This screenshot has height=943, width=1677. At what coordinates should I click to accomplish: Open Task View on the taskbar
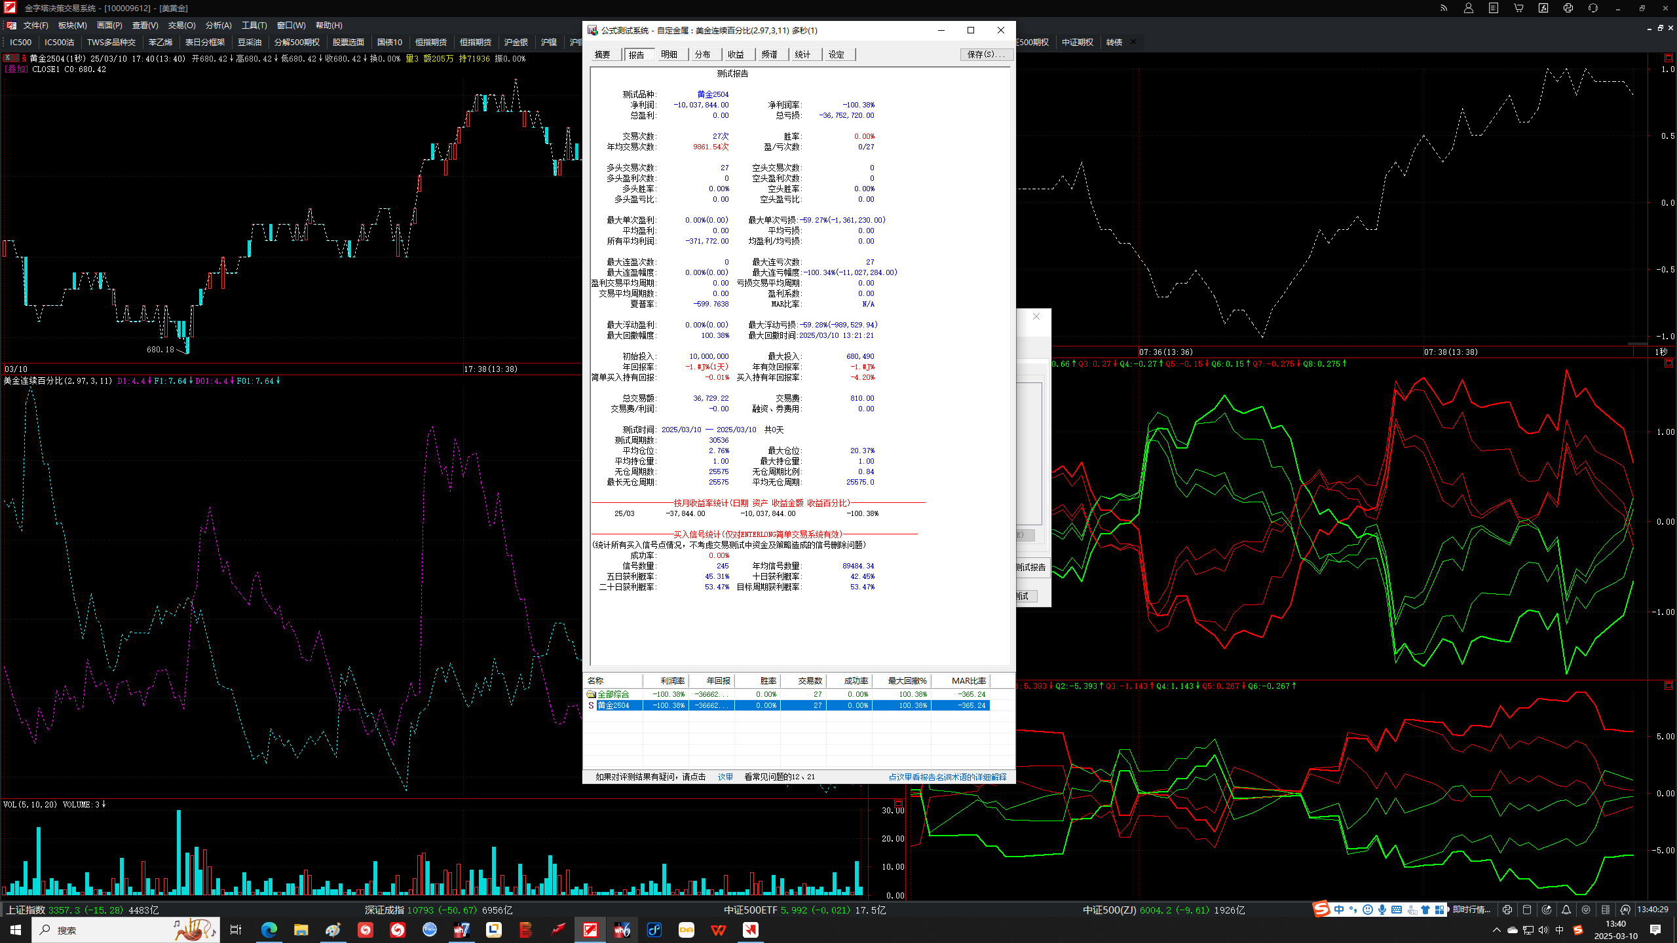pyautogui.click(x=236, y=930)
